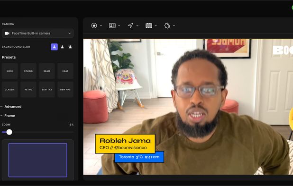The image size is (293, 186).
Task: Collapse the Frame section
Action: [8, 116]
